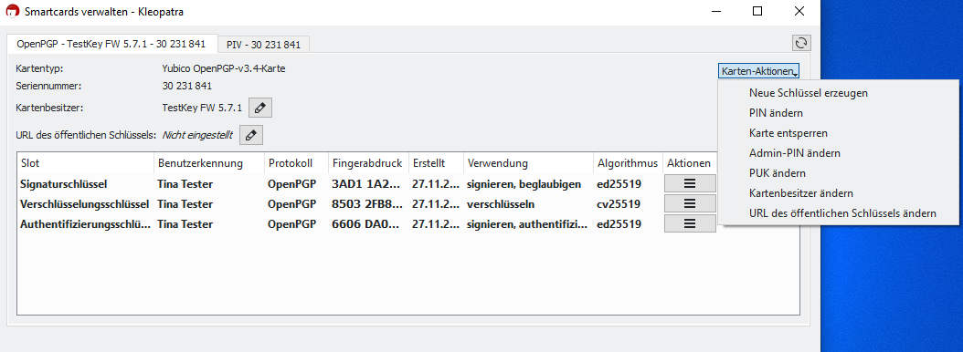Choose Neue Schlüssel erzeugen menu entry
The height and width of the screenshot is (352, 963).
[809, 93]
